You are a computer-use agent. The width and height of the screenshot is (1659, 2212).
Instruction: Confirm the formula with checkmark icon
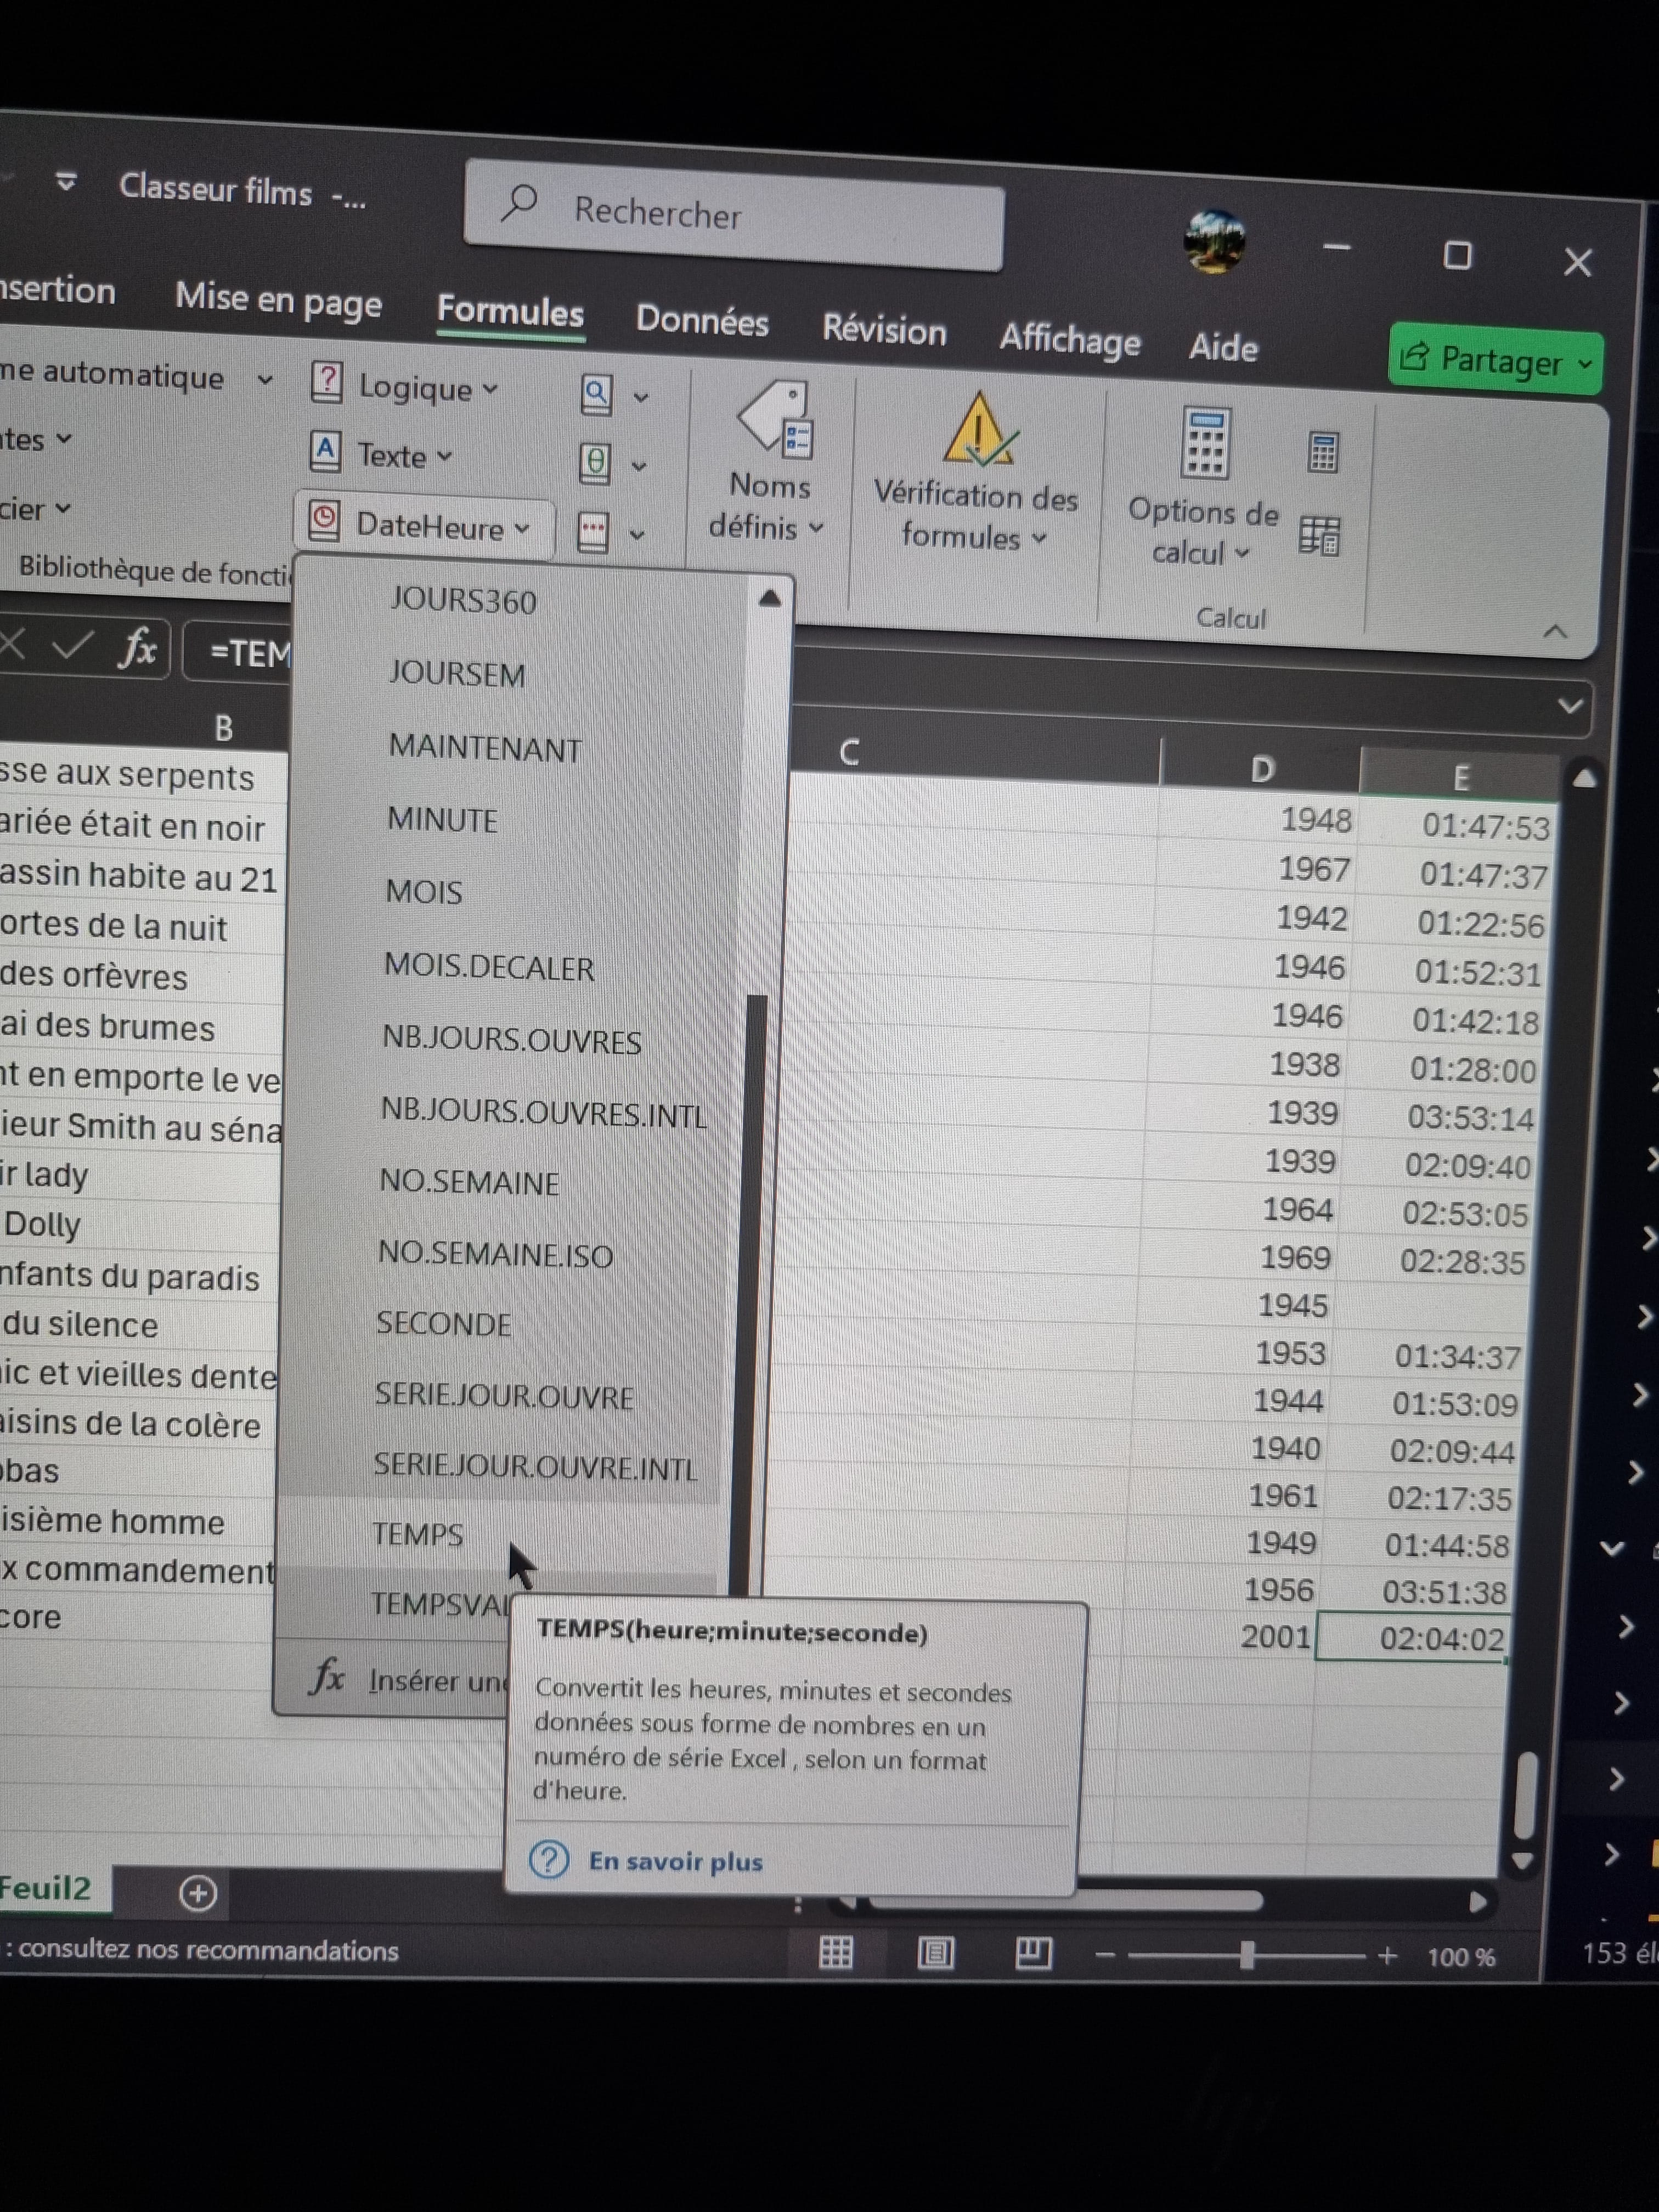click(72, 646)
